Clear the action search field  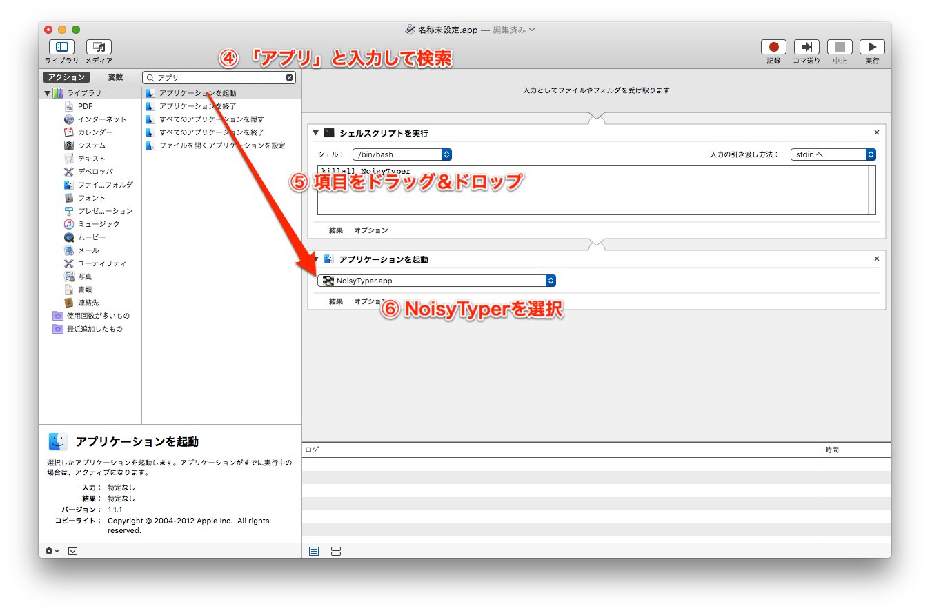click(x=289, y=78)
